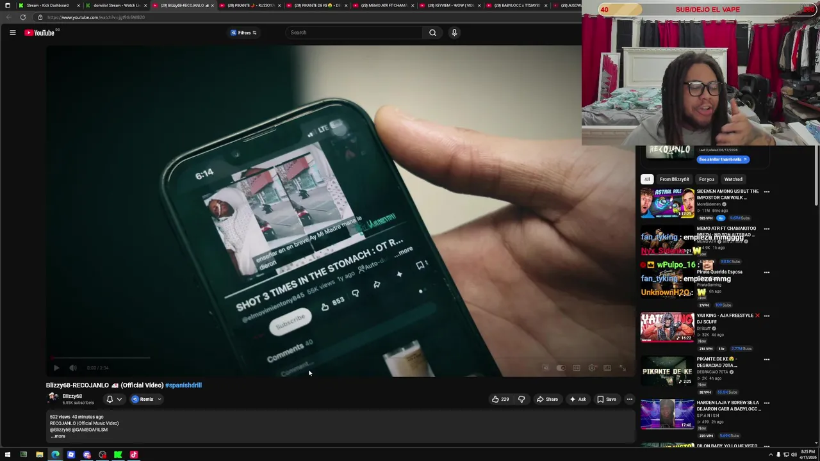Open the Blizzy68 channel name link
Screen dimensions: 820x461
tap(72, 396)
